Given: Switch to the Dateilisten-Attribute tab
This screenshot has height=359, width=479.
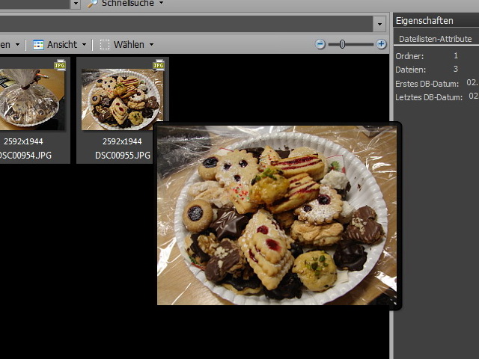Looking at the screenshot, I should point(435,39).
